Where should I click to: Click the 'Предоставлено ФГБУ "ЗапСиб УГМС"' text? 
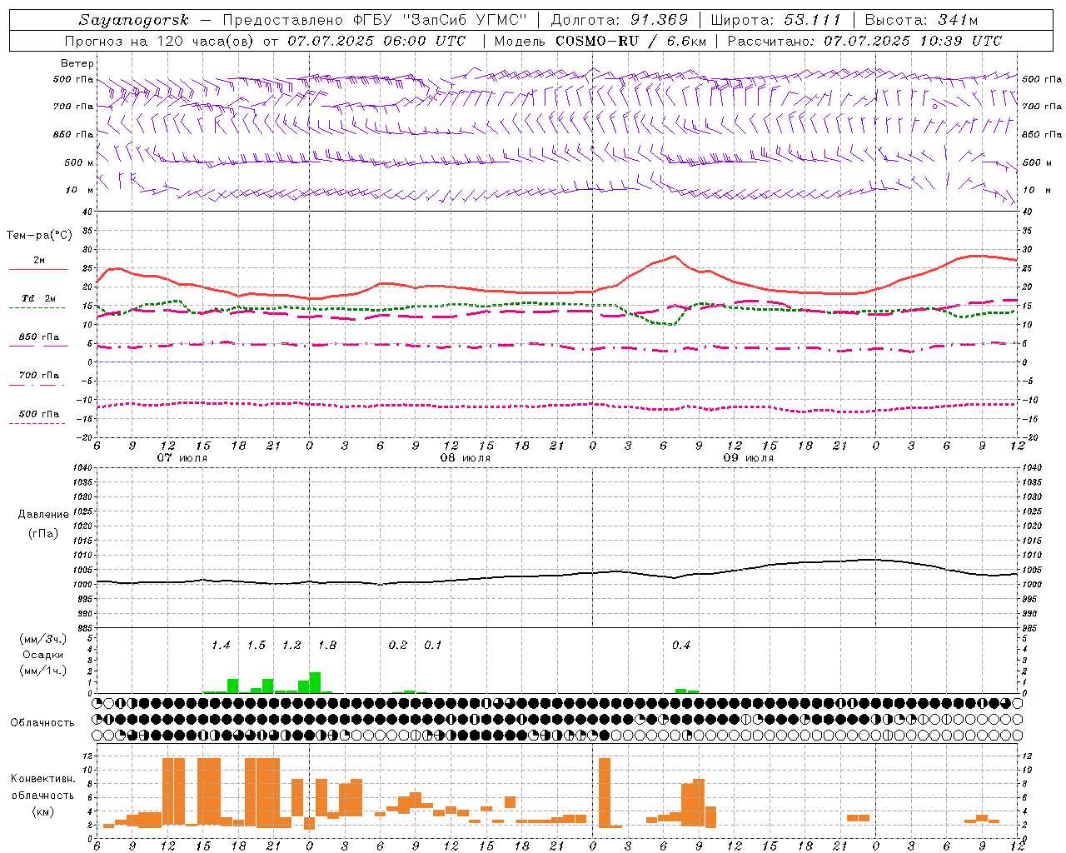coord(376,21)
